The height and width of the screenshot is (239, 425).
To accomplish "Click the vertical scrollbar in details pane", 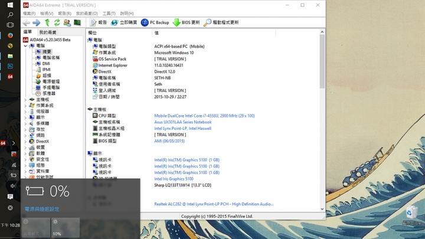I will [322, 61].
